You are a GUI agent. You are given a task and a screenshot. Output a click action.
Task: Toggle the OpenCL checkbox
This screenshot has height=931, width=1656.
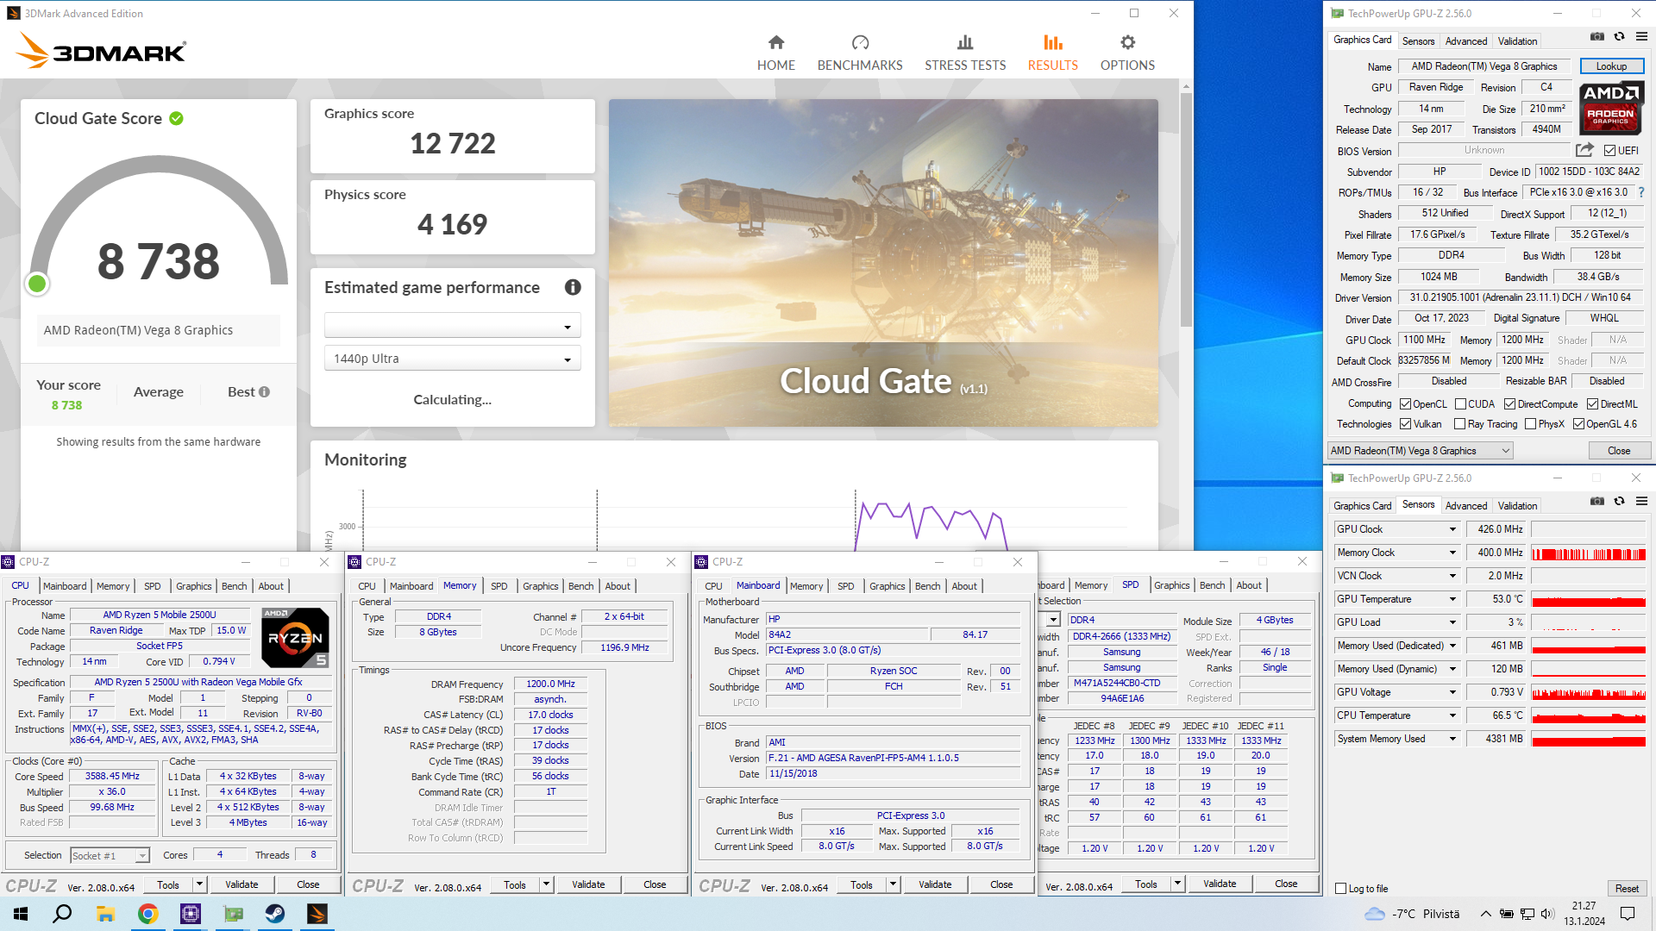pyautogui.click(x=1405, y=404)
